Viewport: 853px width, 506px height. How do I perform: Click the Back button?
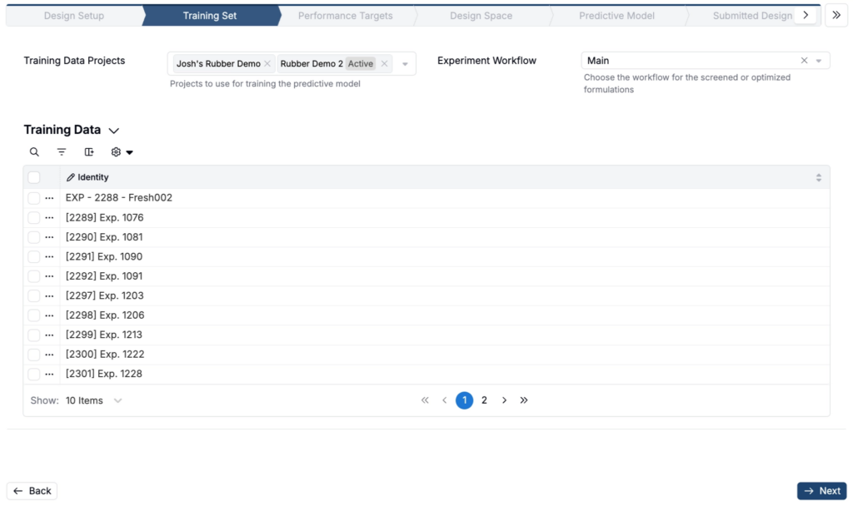(x=32, y=491)
